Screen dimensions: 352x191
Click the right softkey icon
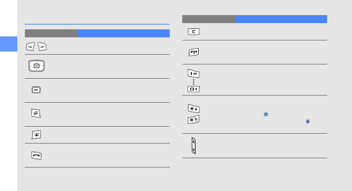click(x=42, y=47)
